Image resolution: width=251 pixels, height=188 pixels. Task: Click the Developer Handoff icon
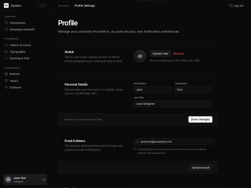pyautogui.click(x=6, y=29)
